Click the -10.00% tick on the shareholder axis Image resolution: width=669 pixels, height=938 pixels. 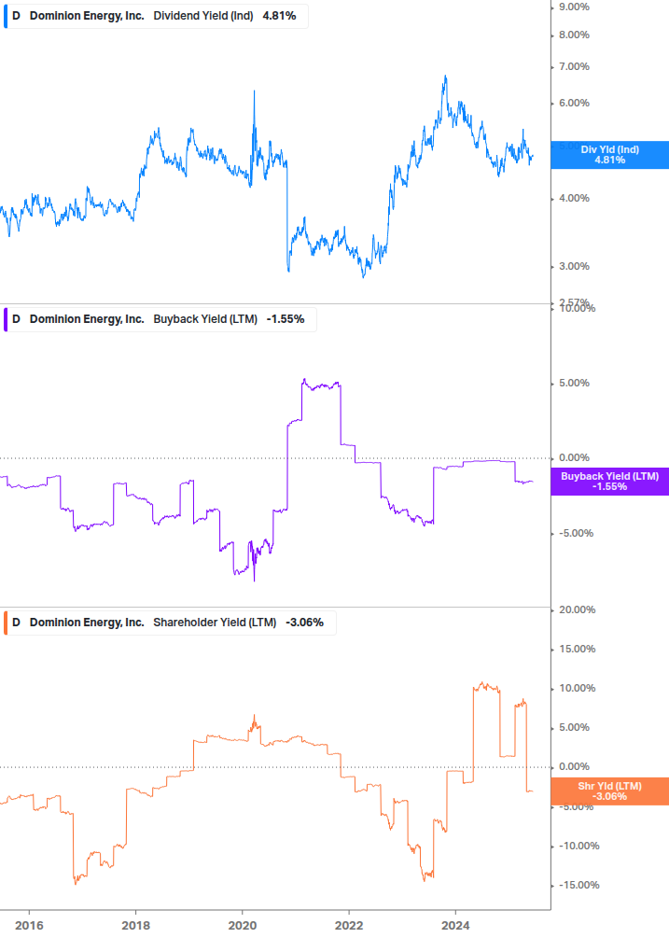[578, 847]
